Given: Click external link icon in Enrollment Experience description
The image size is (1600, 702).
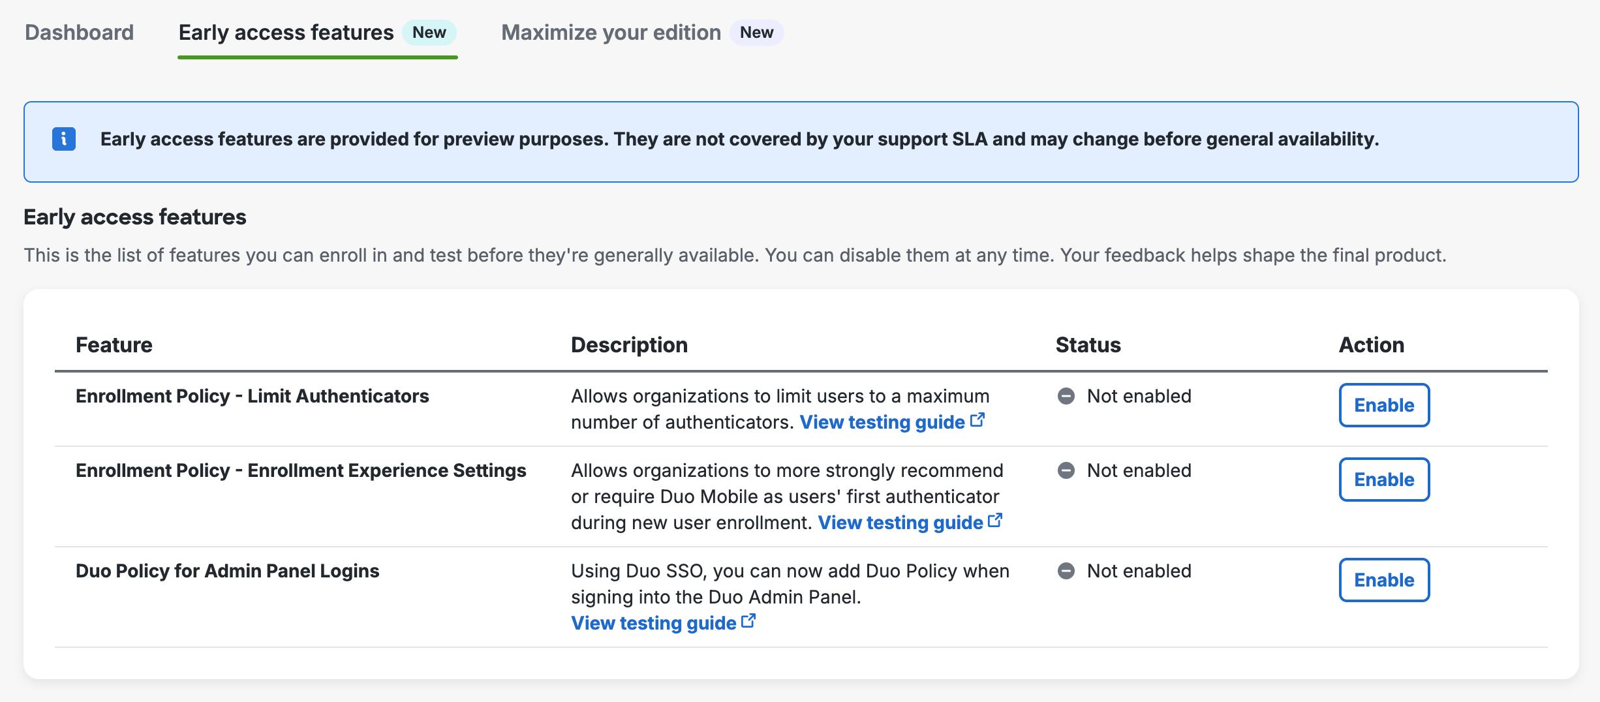Looking at the screenshot, I should (x=995, y=521).
